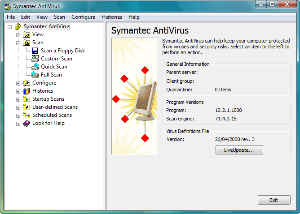The height and width of the screenshot is (214, 300).
Task: Click the Client group: label
Action: [x=180, y=81]
